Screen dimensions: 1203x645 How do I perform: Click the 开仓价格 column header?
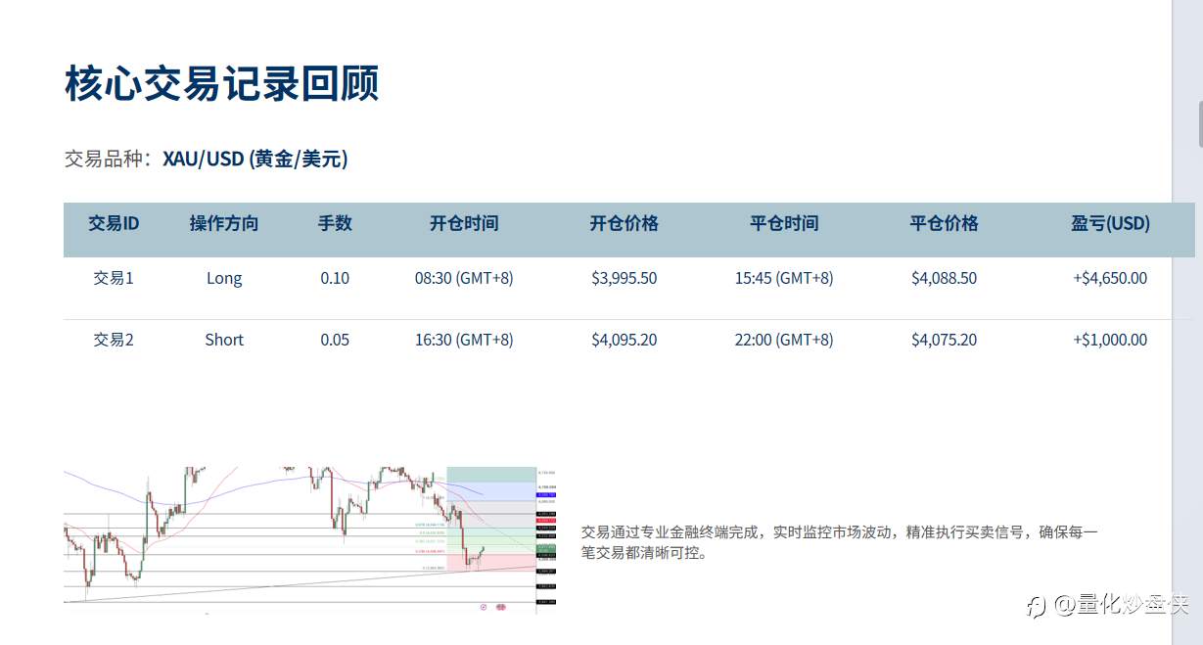click(x=625, y=223)
